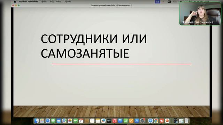Switch to PowerPoint icon in the dock
The height and width of the screenshot is (125, 223).
tap(167, 121)
